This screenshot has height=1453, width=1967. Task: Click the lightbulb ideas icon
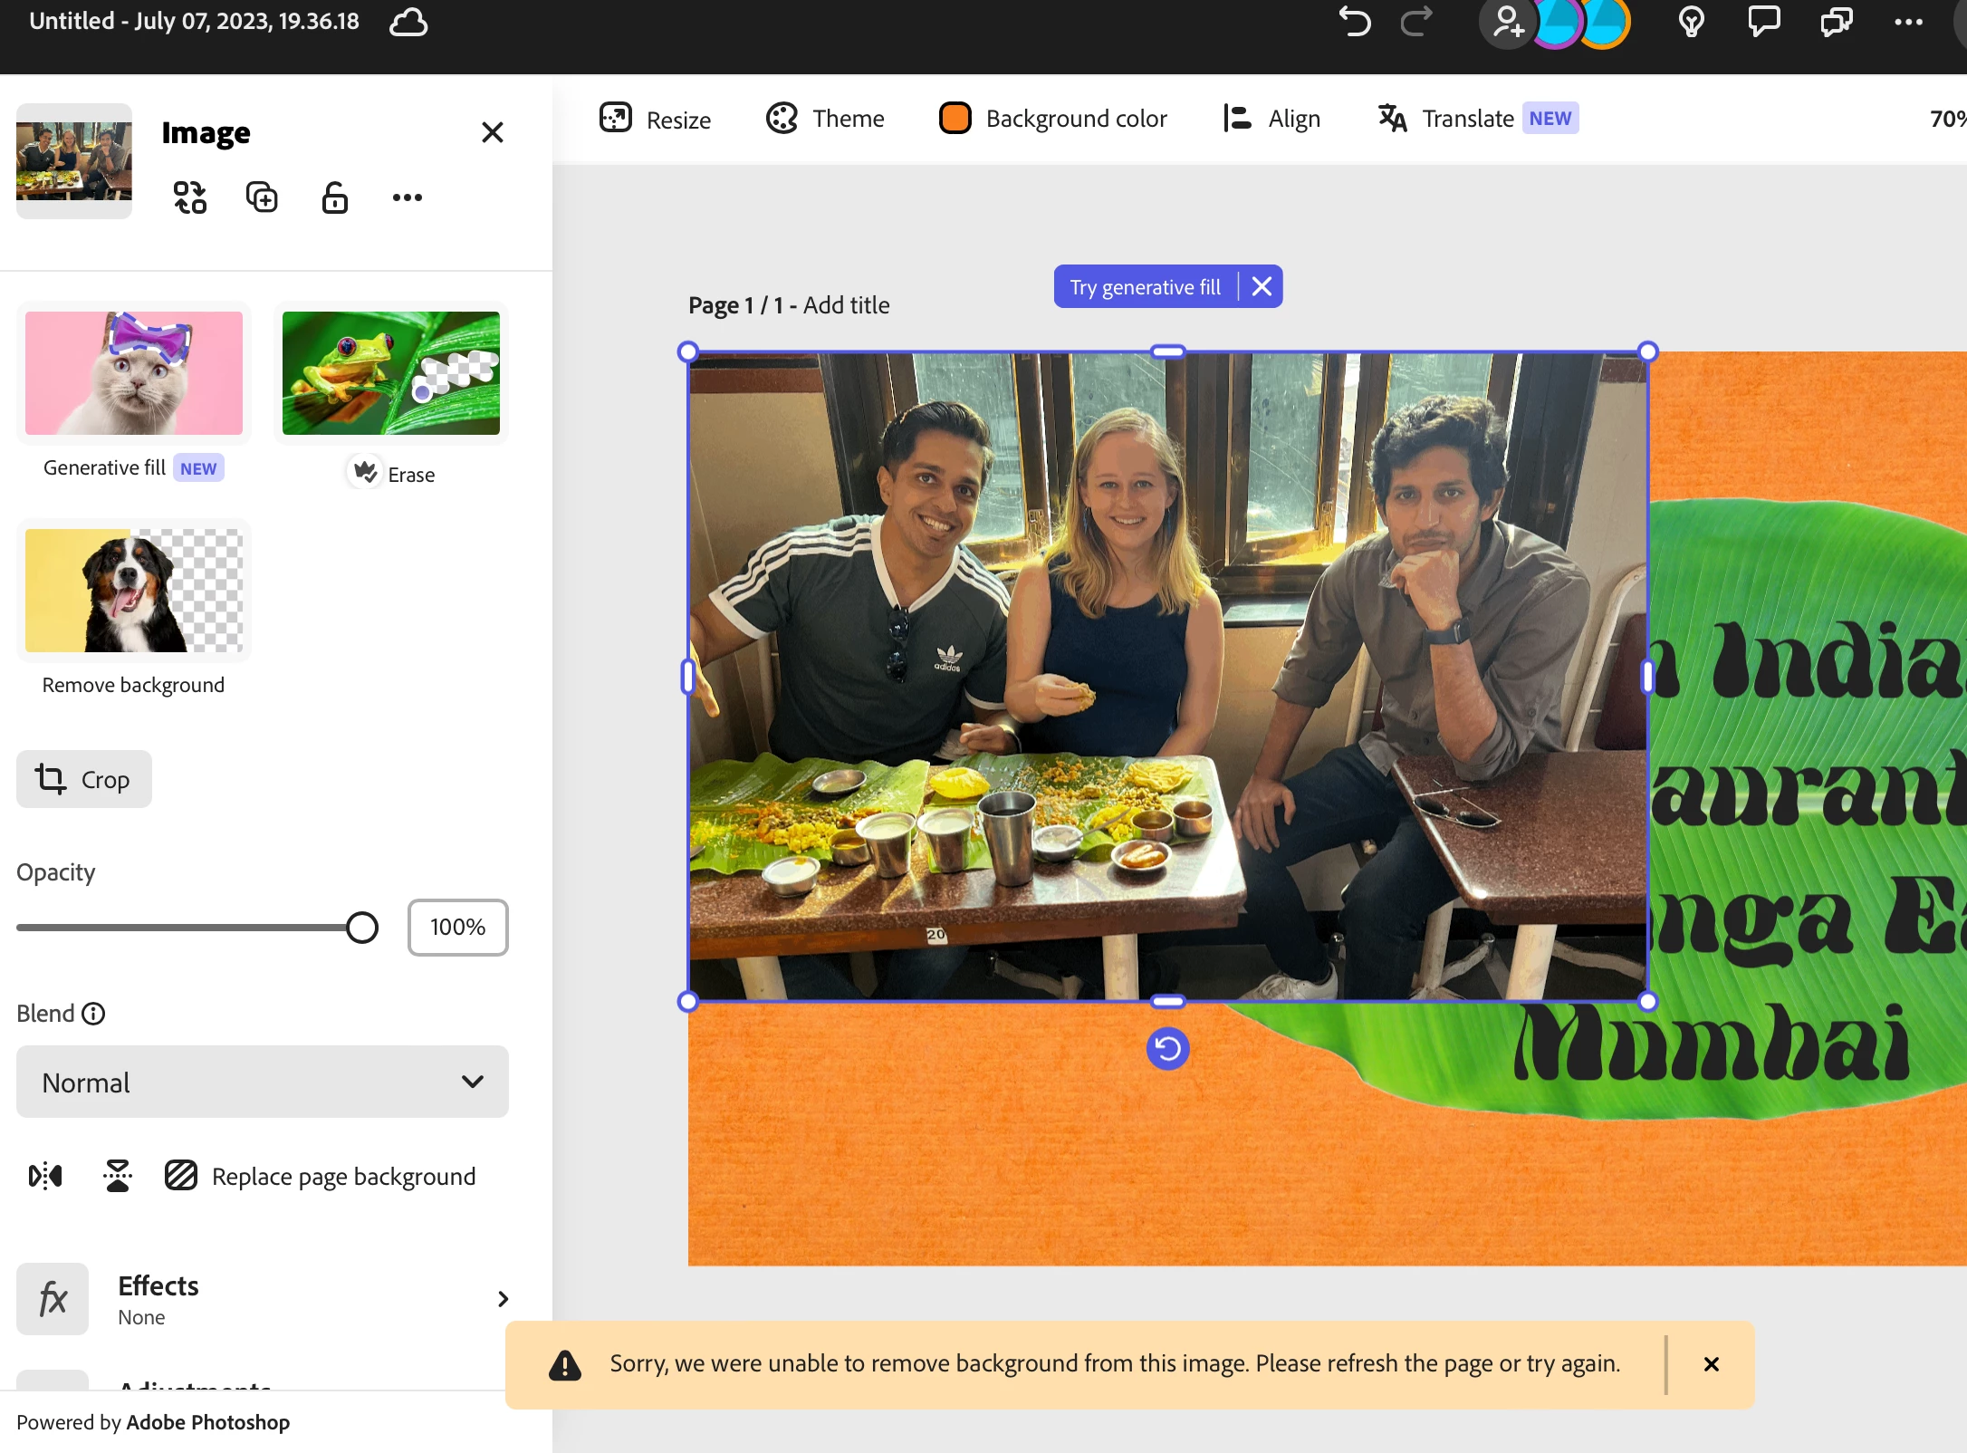pyautogui.click(x=1691, y=22)
